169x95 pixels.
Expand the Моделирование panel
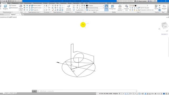coord(8,12)
